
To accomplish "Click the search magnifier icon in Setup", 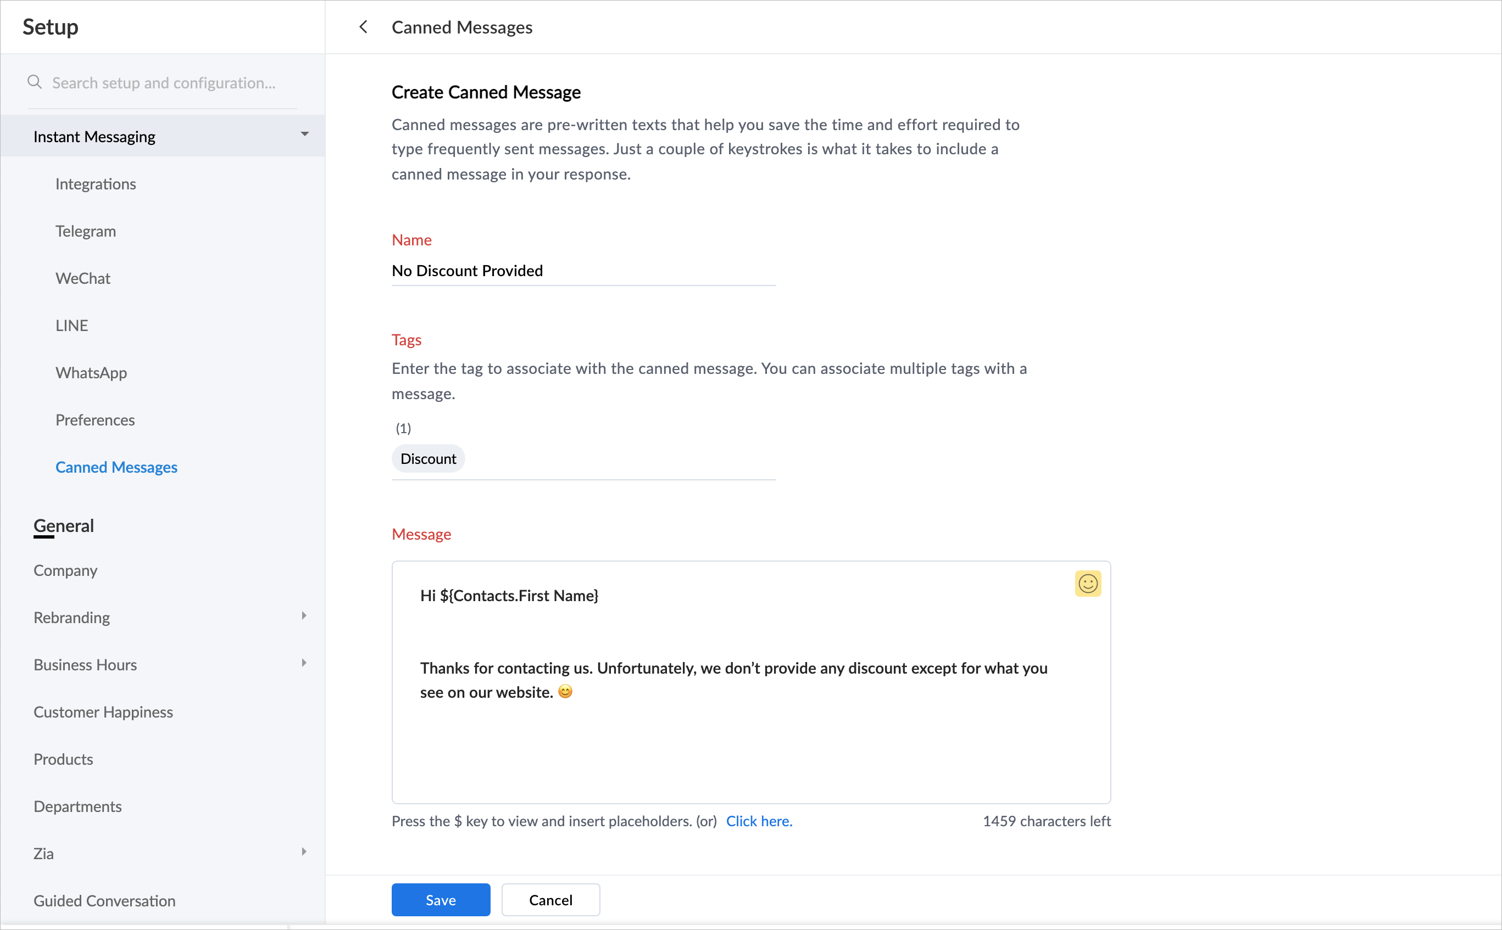I will pos(35,82).
